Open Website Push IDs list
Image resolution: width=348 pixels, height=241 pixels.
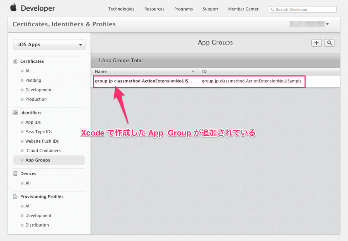42,141
